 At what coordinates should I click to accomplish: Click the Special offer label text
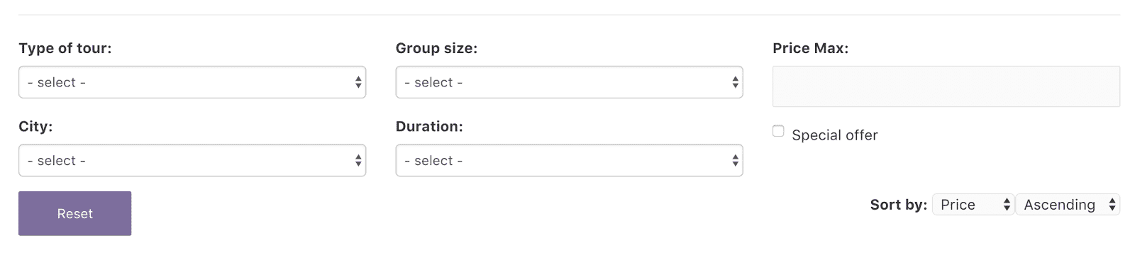pyautogui.click(x=835, y=135)
